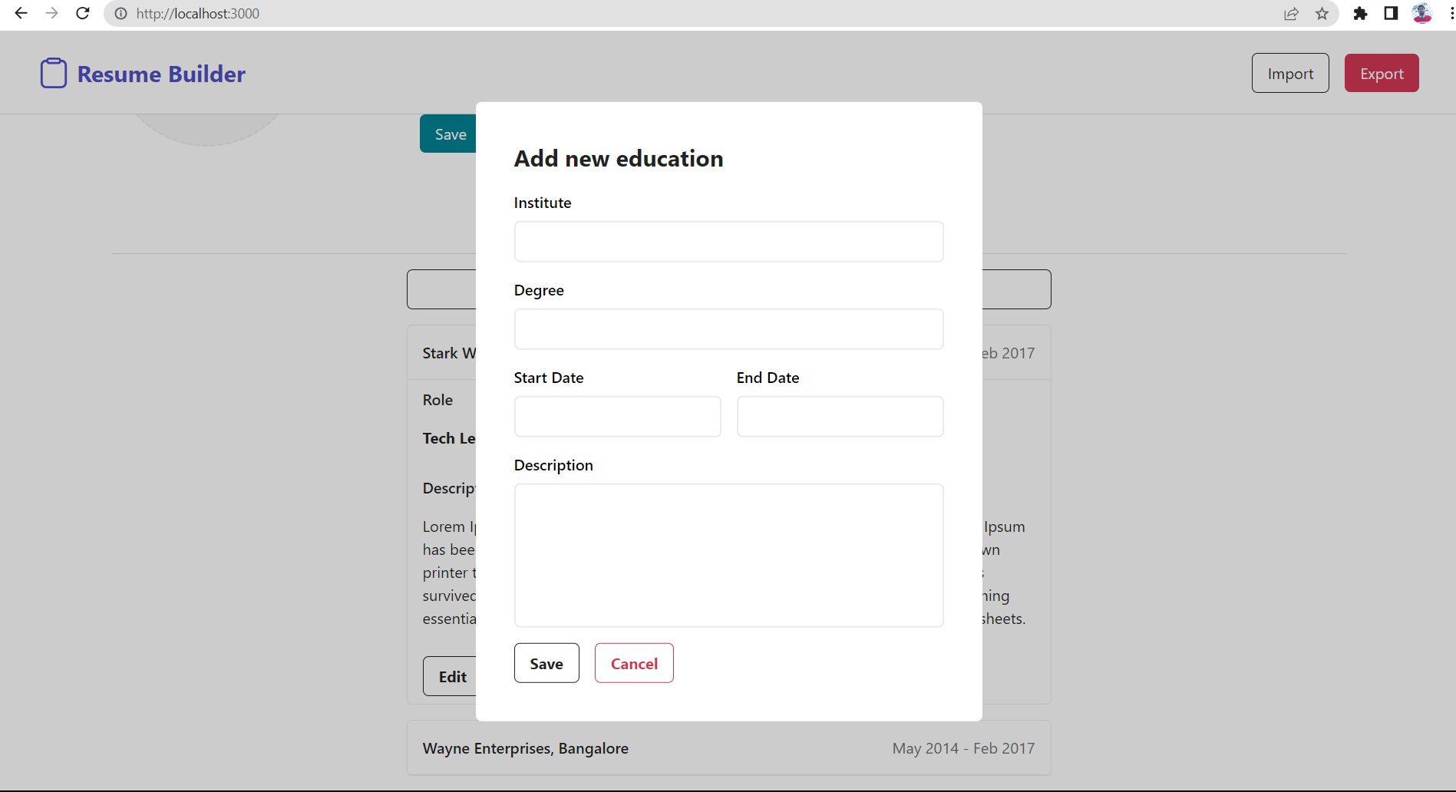Click the Import button

click(1289, 73)
